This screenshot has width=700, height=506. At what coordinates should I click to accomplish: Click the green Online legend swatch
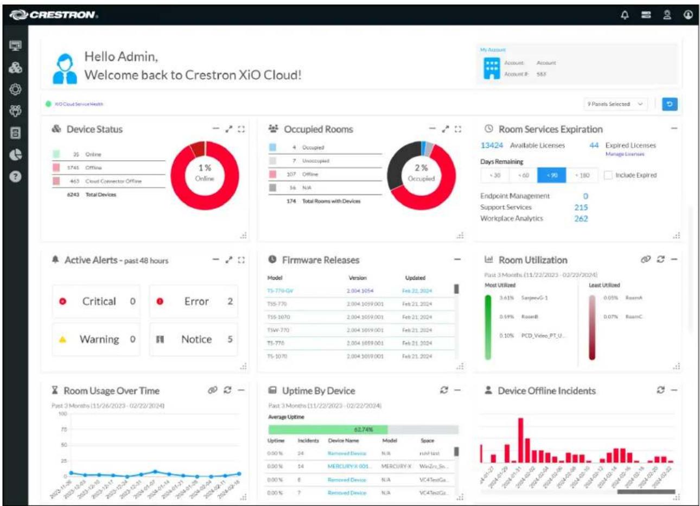tap(56, 154)
